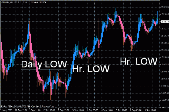The width and height of the screenshot is (169, 112).
Task: Click the 152.469 low value in chart header
Action: pos(34,2)
